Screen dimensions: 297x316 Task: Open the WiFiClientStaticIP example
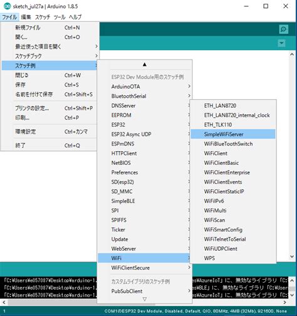[x=233, y=192]
